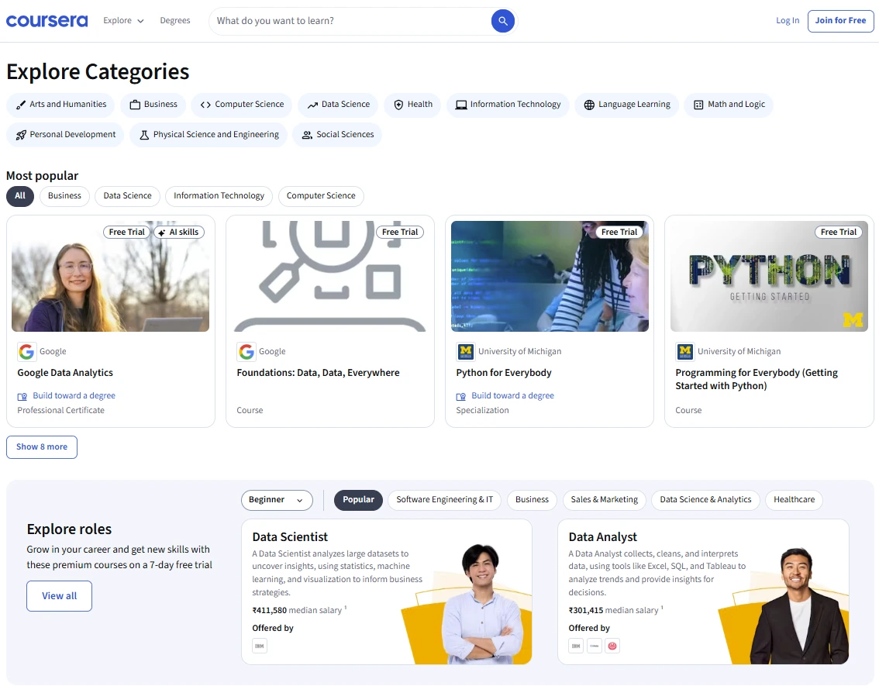Select the Business filter under Most popular

click(x=64, y=195)
